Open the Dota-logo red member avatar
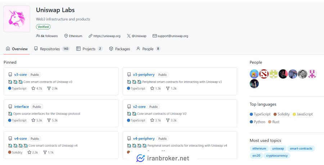Viewport: 324px width, 165px height. (x=264, y=74)
